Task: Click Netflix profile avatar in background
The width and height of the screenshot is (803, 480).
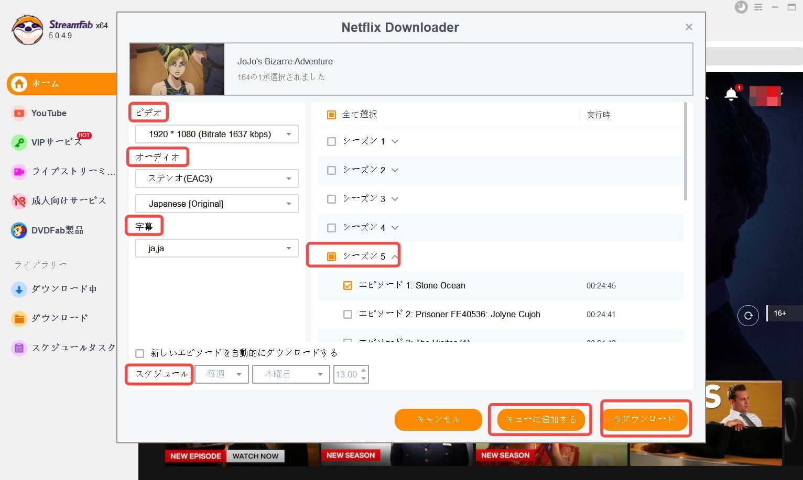Action: coord(765,96)
